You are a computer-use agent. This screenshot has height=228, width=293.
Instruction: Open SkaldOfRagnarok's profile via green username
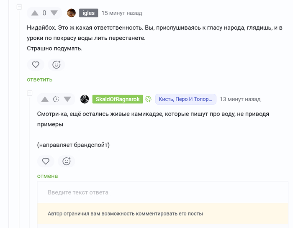118,99
